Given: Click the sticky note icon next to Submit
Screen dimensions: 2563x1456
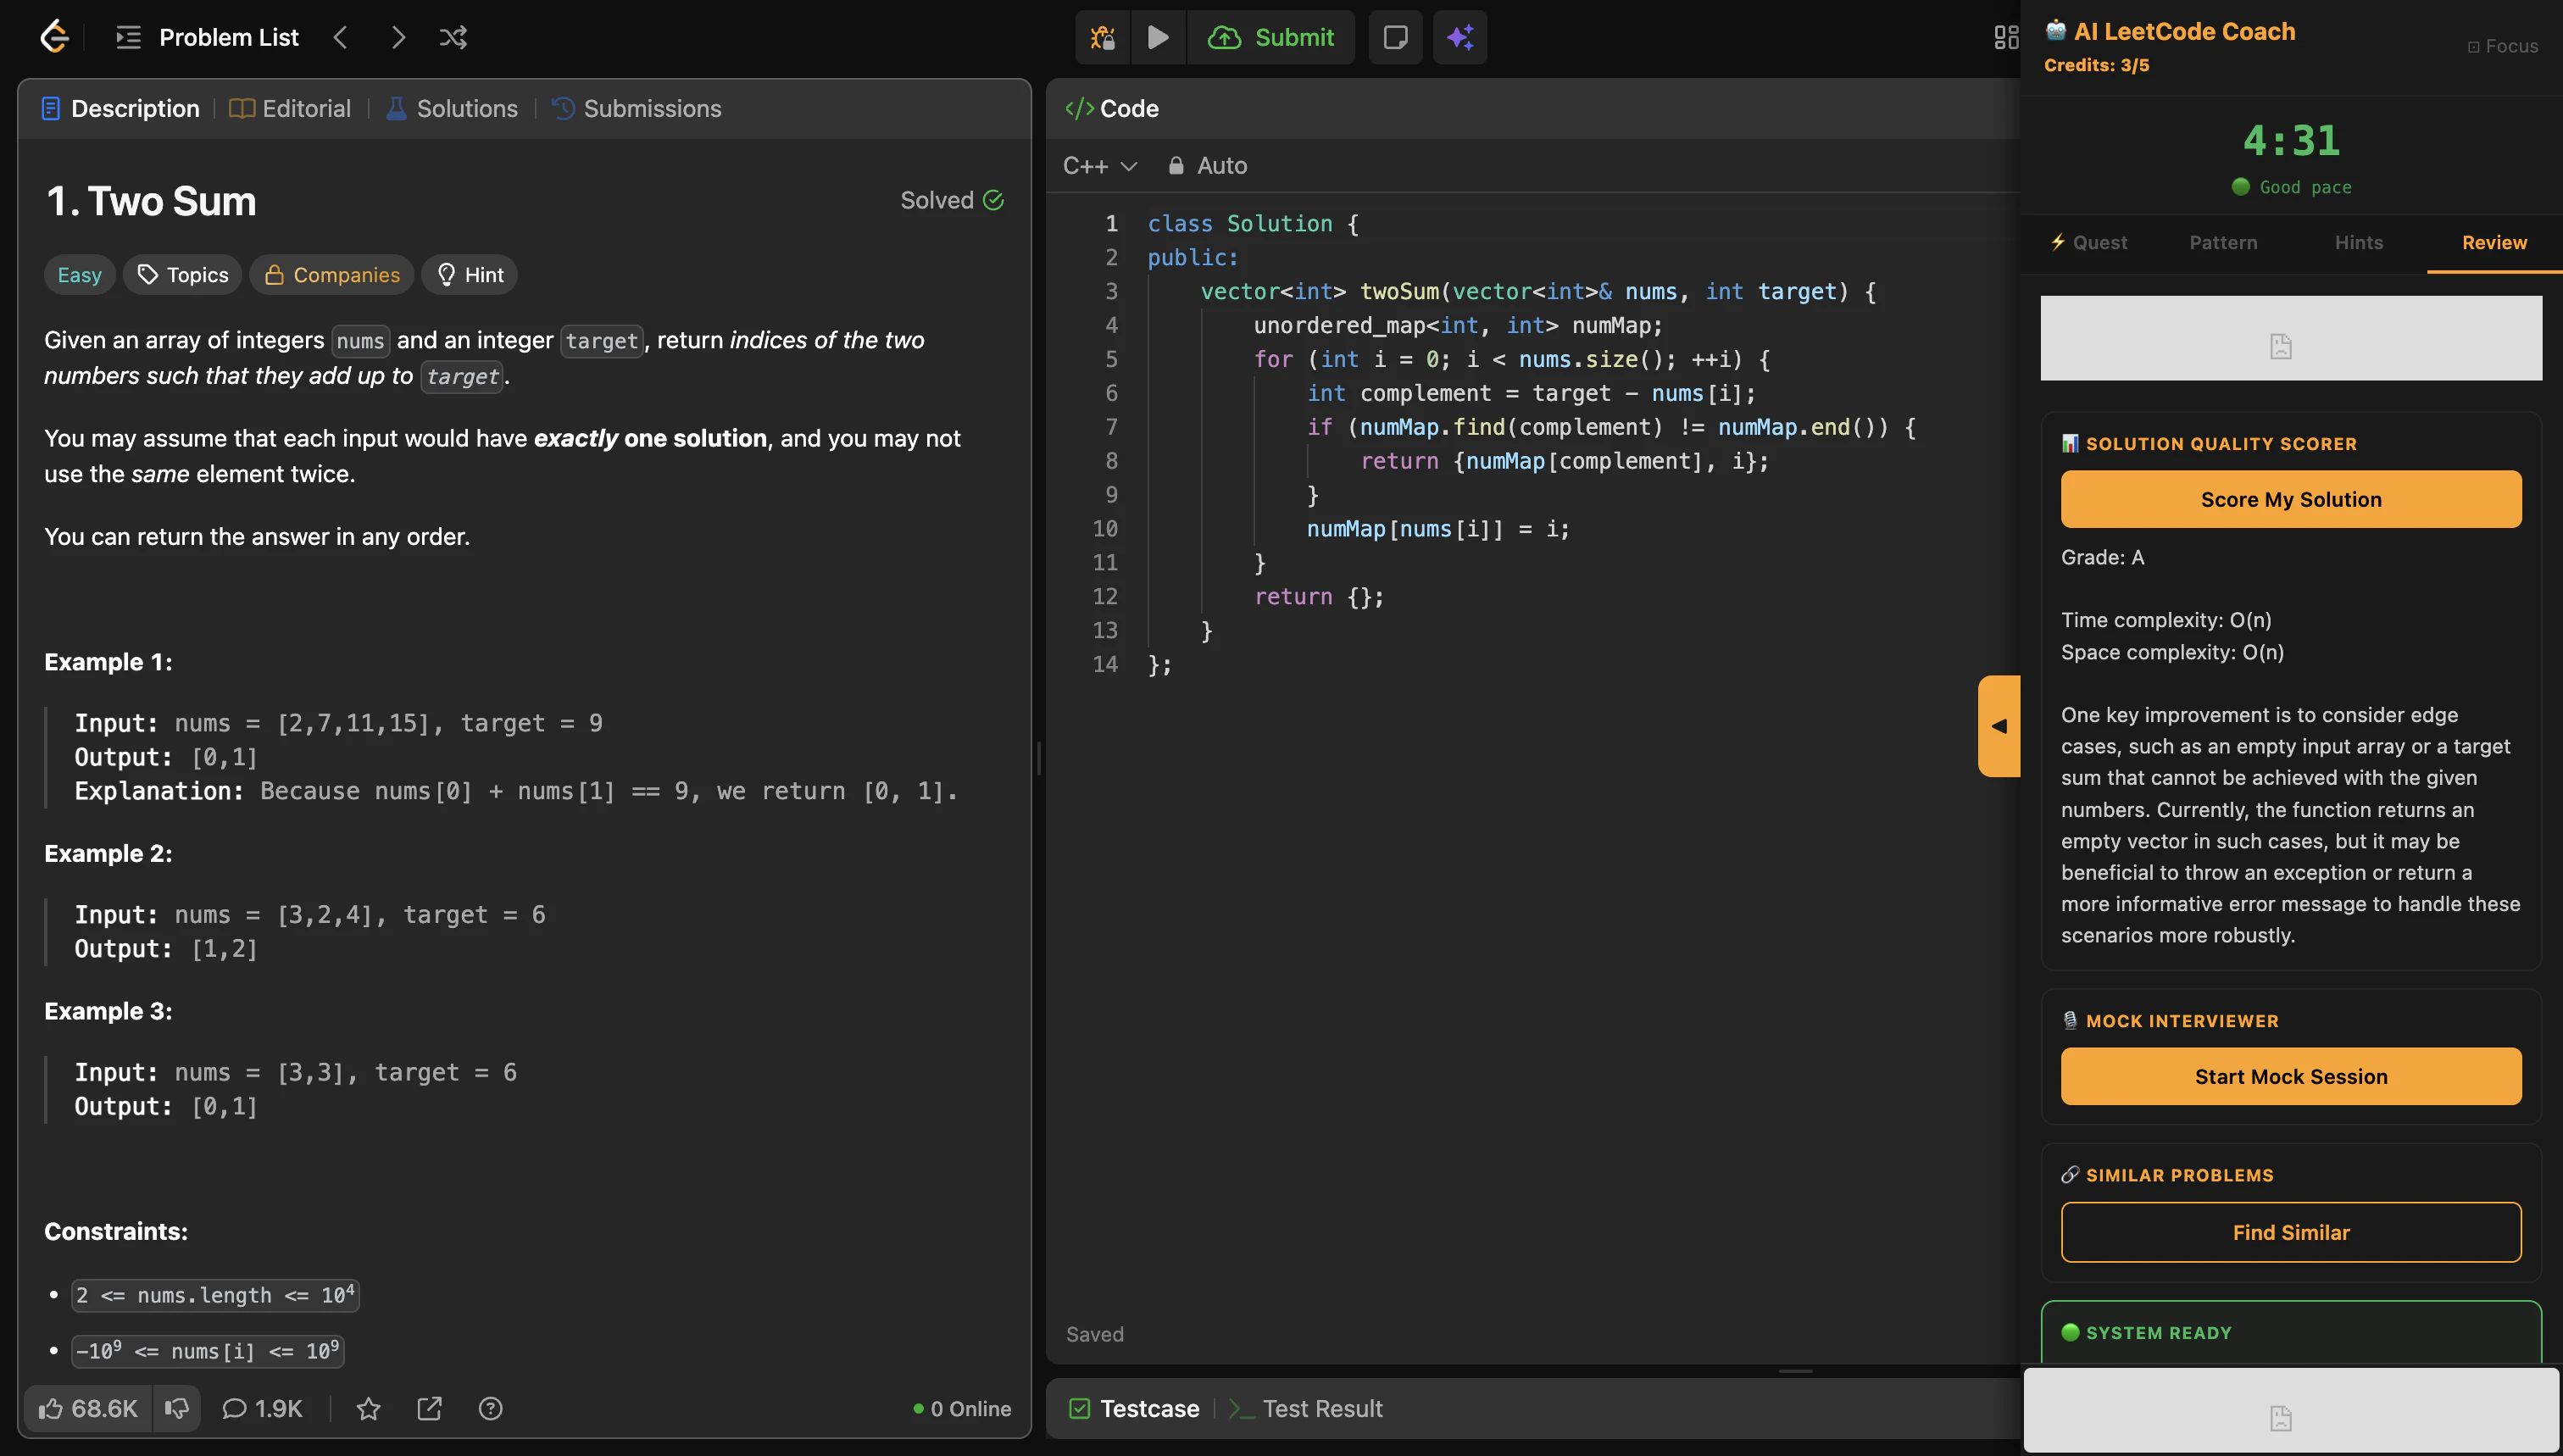Looking at the screenshot, I should (1394, 37).
